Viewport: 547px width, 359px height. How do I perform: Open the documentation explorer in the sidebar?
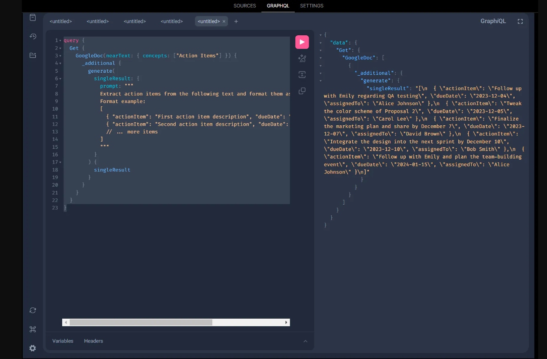coord(33,17)
